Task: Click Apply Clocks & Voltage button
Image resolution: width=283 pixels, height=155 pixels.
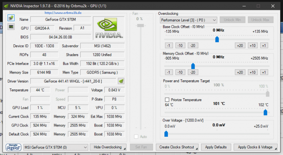Action: pyautogui.click(x=255, y=147)
